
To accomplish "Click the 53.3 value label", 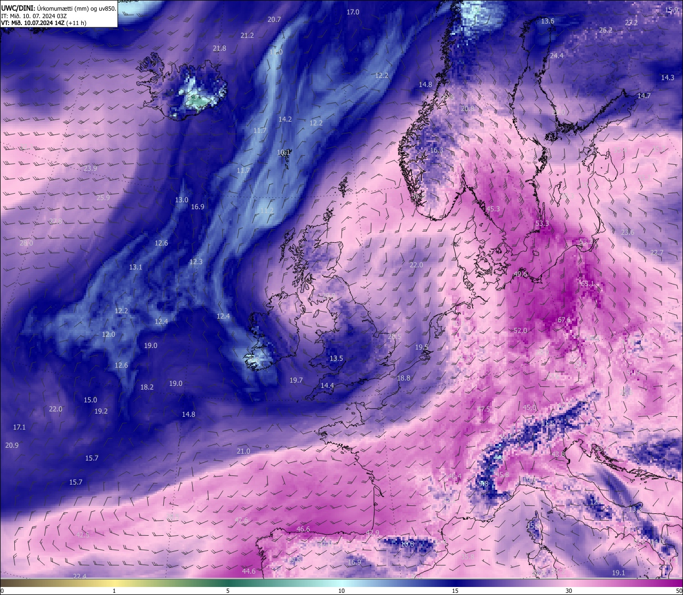I will 542,223.
